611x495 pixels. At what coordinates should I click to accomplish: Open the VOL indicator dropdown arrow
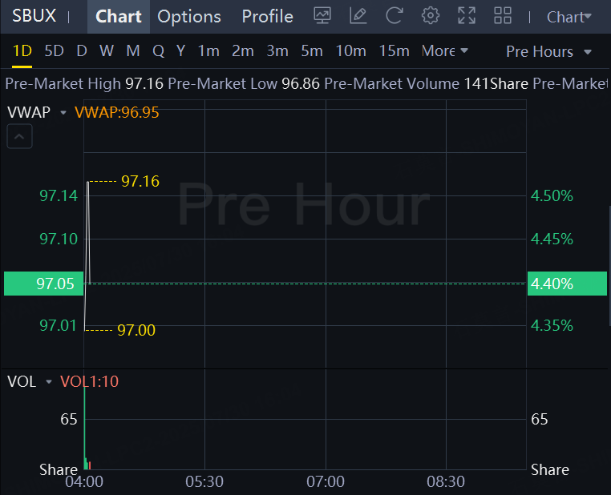(x=49, y=382)
